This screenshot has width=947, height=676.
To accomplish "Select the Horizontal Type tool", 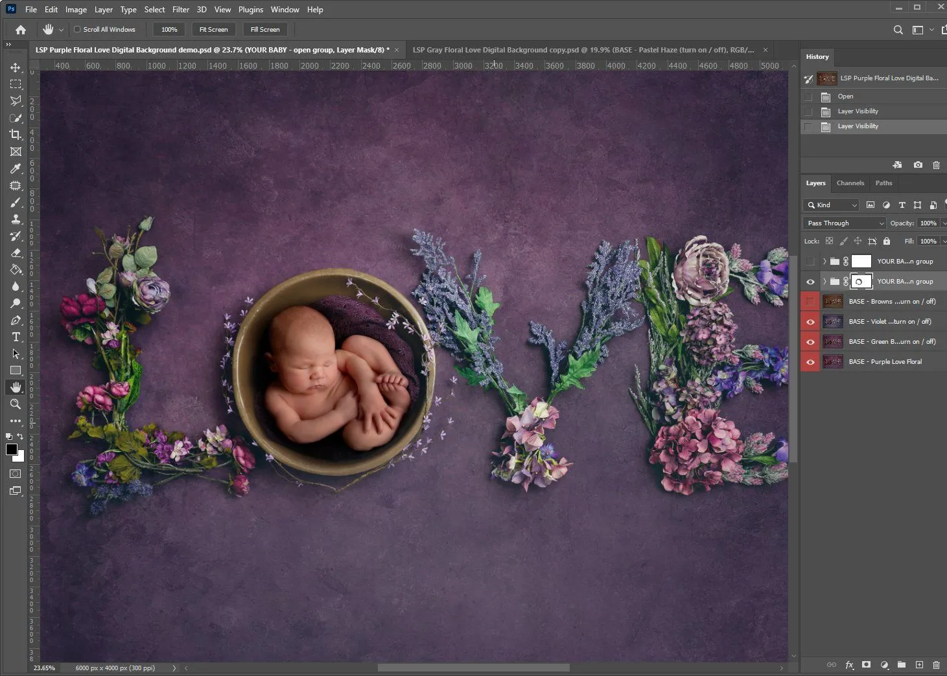I will pyautogui.click(x=16, y=337).
